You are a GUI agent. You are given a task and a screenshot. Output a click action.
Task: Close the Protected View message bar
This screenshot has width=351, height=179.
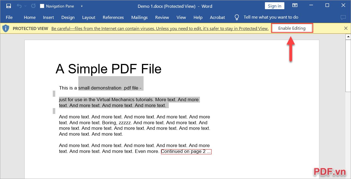(x=346, y=28)
